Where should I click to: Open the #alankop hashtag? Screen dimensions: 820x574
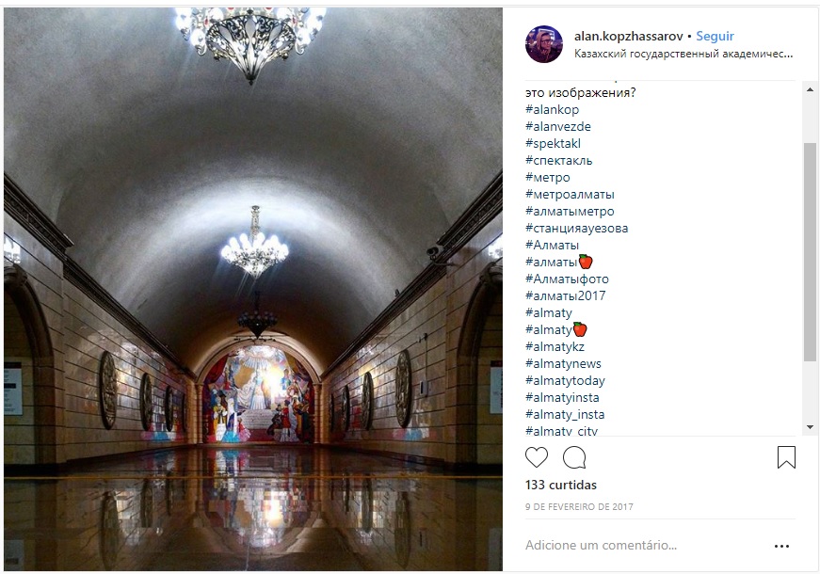[x=553, y=110]
